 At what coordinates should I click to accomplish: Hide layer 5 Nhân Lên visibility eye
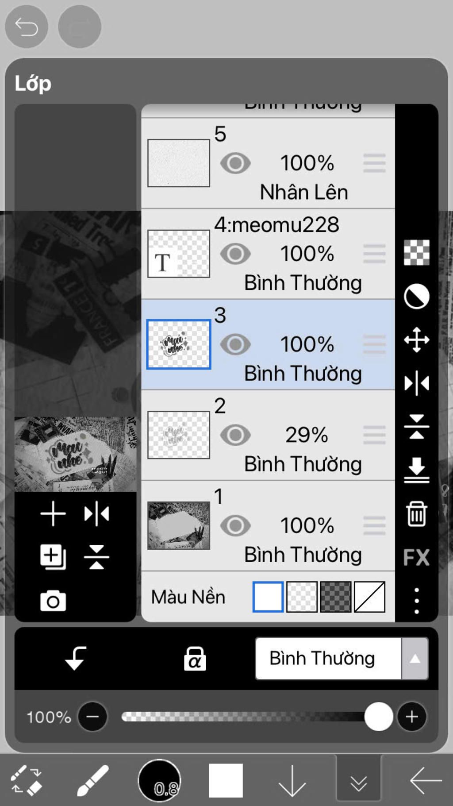[x=235, y=163]
